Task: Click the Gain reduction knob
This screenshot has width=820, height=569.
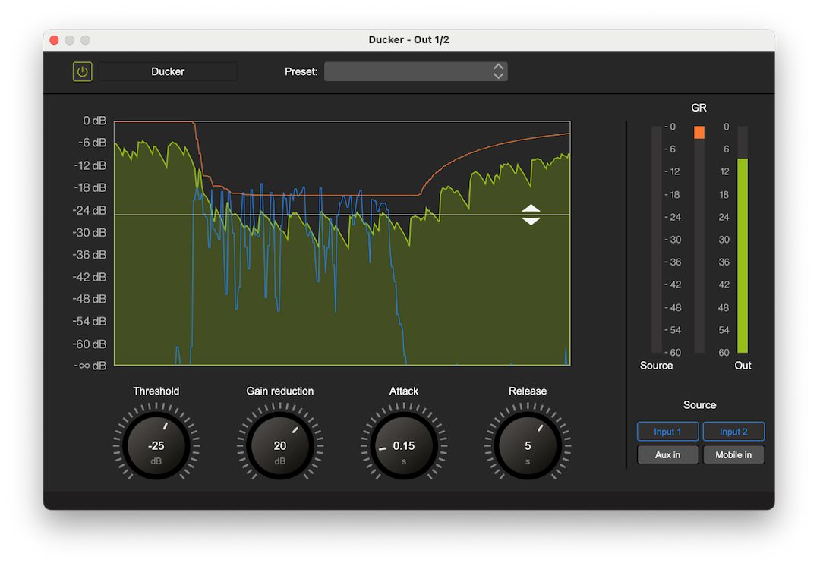Action: (279, 444)
